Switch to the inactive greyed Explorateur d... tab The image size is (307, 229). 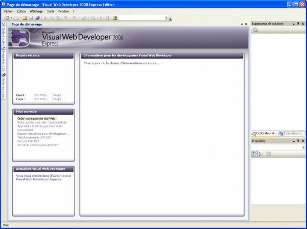coord(292,133)
